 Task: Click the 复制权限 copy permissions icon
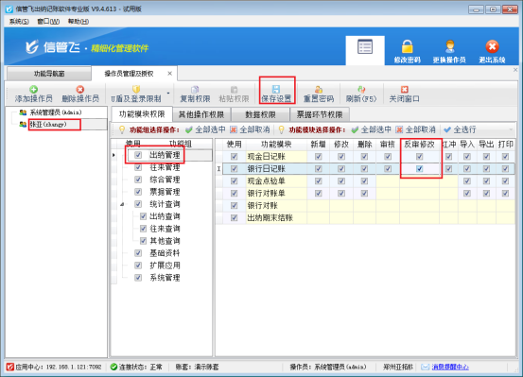[195, 90]
